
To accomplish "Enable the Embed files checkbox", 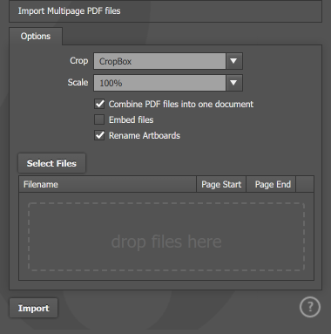I will pyautogui.click(x=99, y=119).
